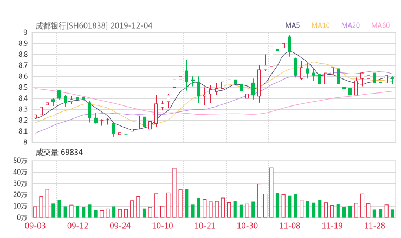Click the MA60 legend label
The image size is (401, 238).
point(380,25)
